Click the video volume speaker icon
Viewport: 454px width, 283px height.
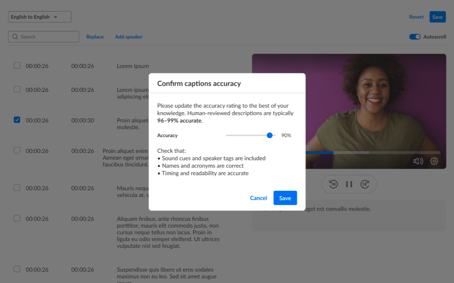[418, 161]
